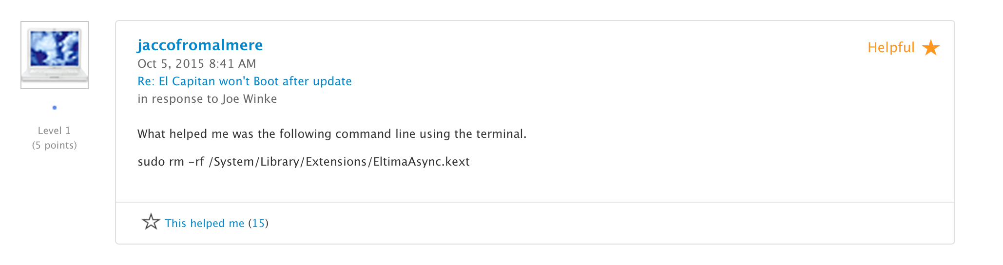The height and width of the screenshot is (265, 1003).
Task: Click empty space in post body right side
Action: pyautogui.click(x=731, y=146)
